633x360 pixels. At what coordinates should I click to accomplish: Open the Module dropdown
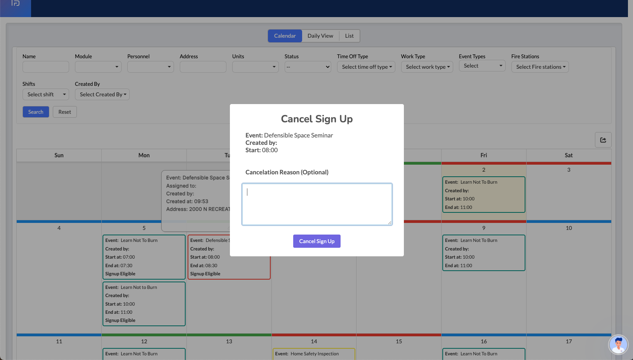point(98,67)
